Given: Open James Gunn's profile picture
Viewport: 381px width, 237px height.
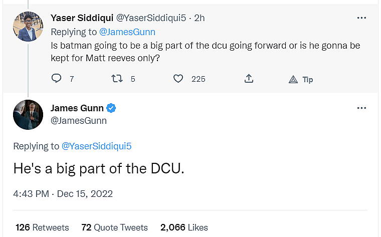Looking at the screenshot, I should tap(27, 115).
